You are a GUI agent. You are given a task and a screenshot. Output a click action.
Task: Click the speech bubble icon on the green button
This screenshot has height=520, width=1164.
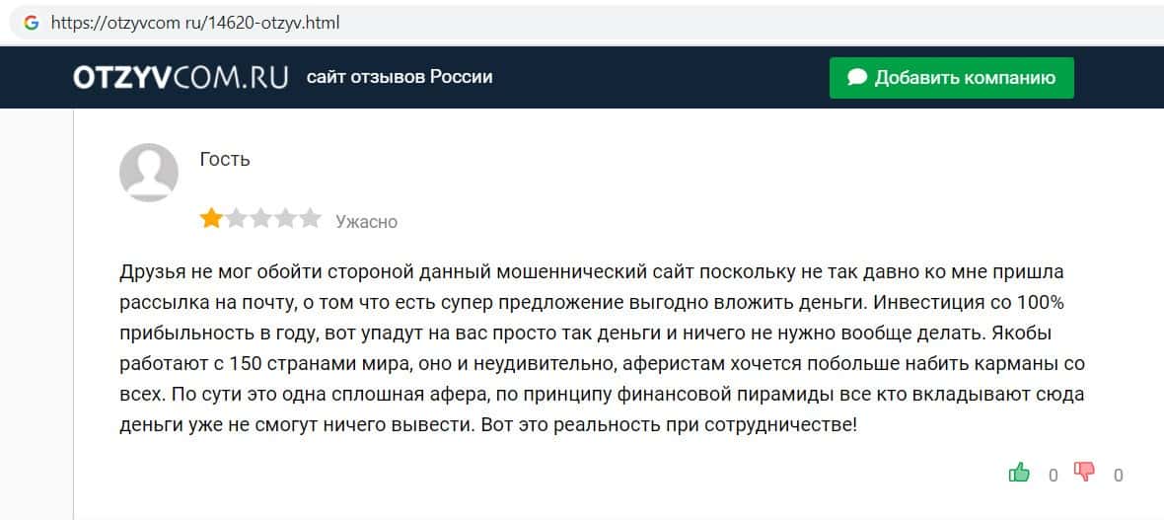[857, 77]
